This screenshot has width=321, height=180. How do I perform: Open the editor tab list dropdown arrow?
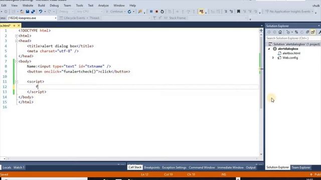[262, 25]
